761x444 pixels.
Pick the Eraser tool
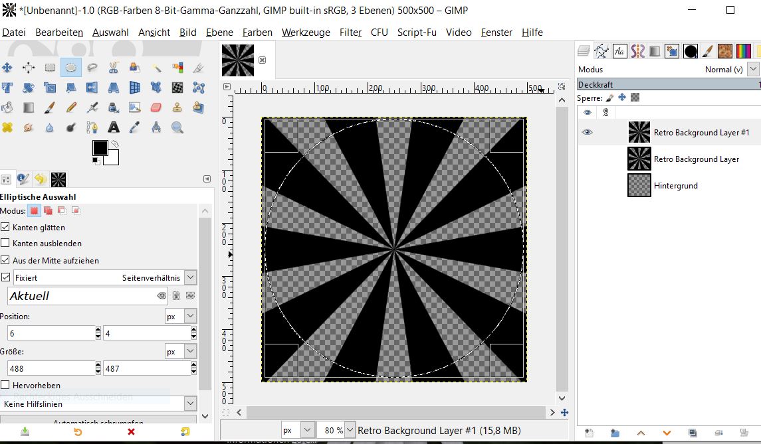pos(156,108)
